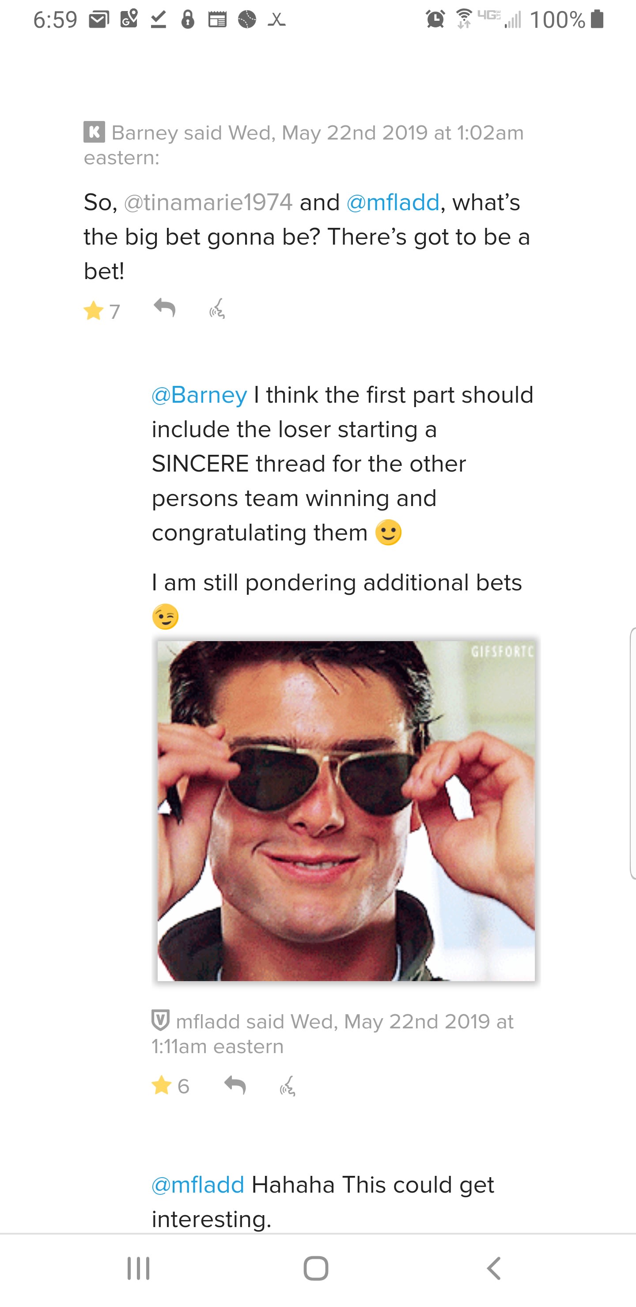Tap the whisper icon under mfladd's comment
This screenshot has height=1307, width=636.
click(x=288, y=1085)
